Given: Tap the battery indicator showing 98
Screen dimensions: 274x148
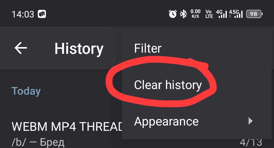Looking at the screenshot, I should [x=254, y=14].
